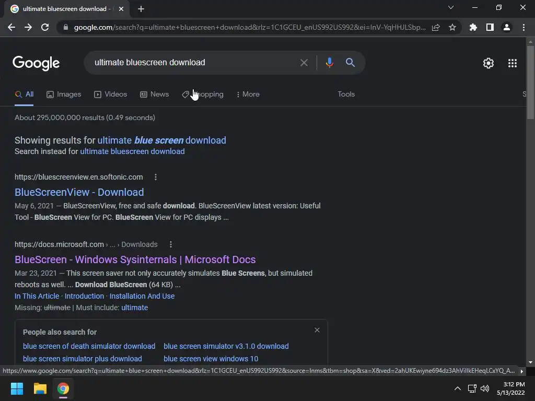Click the scrollbar down arrow
The height and width of the screenshot is (401, 535).
[530, 363]
